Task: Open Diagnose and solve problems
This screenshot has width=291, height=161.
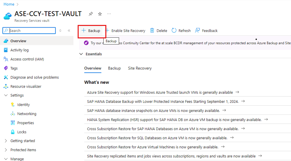Action: point(34,77)
